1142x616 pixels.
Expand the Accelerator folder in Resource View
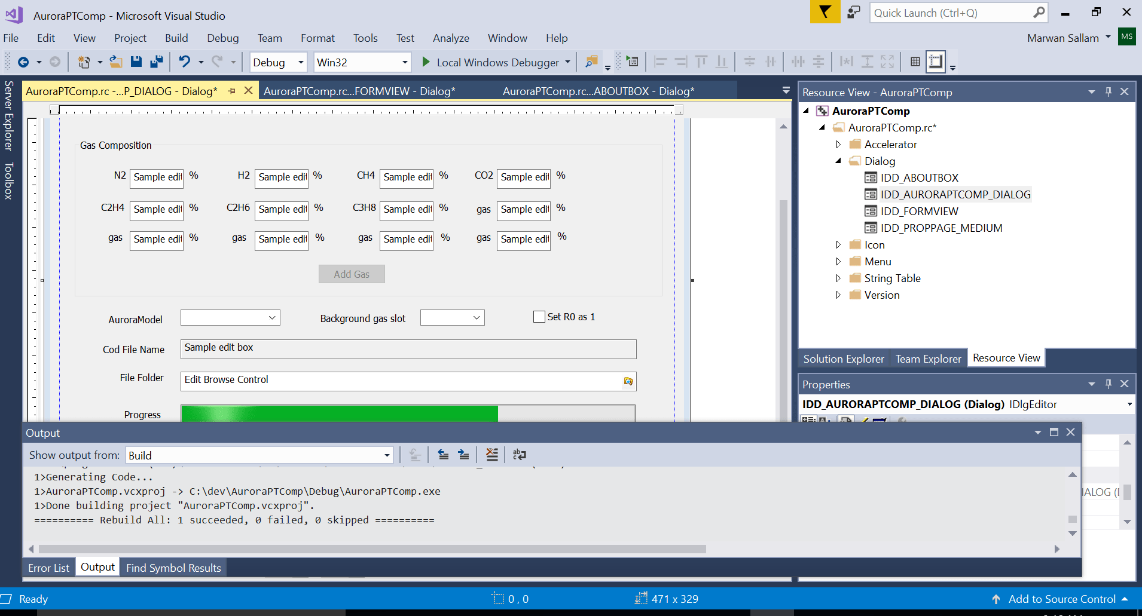point(838,144)
